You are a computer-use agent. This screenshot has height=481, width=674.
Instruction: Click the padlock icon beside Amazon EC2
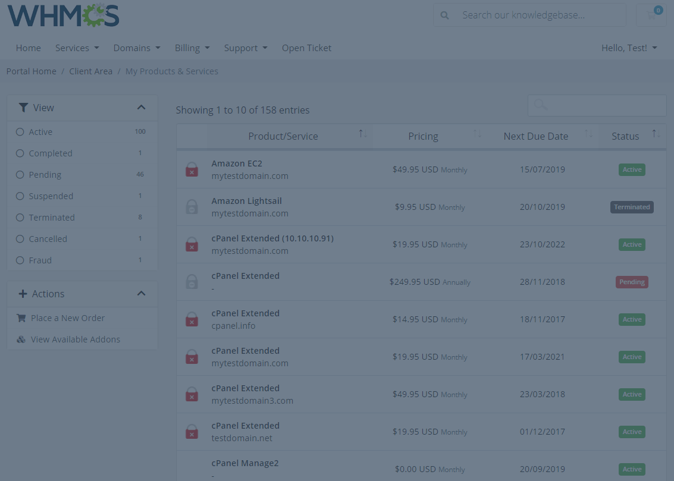tap(192, 169)
